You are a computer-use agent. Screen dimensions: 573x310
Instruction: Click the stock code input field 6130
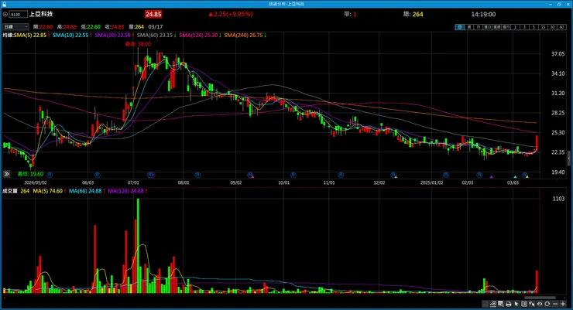[x=19, y=14]
